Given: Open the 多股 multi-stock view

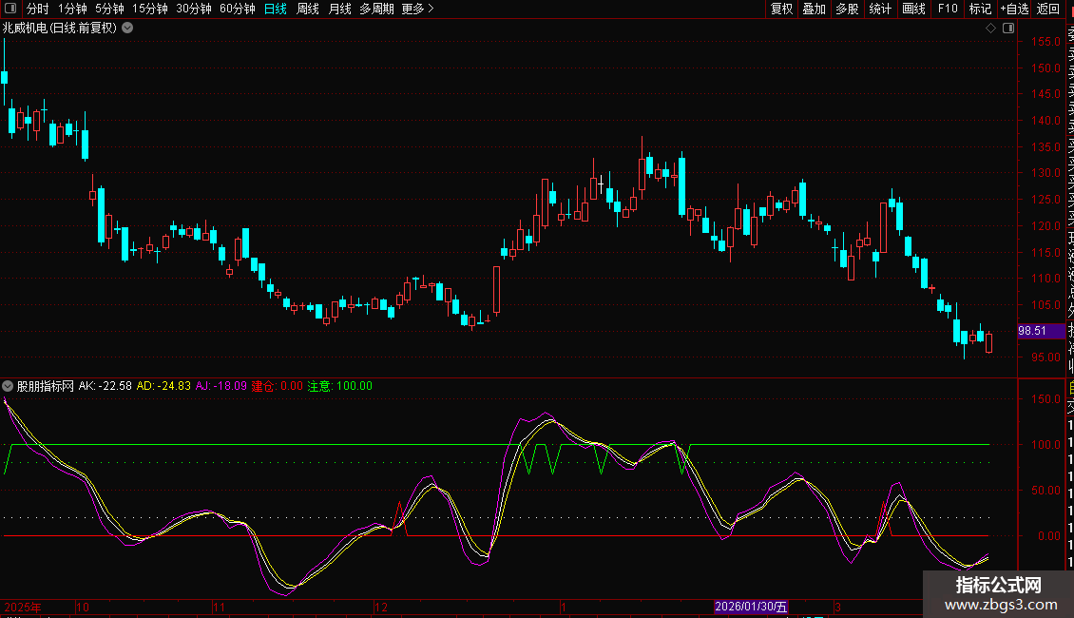Looking at the screenshot, I should (847, 9).
